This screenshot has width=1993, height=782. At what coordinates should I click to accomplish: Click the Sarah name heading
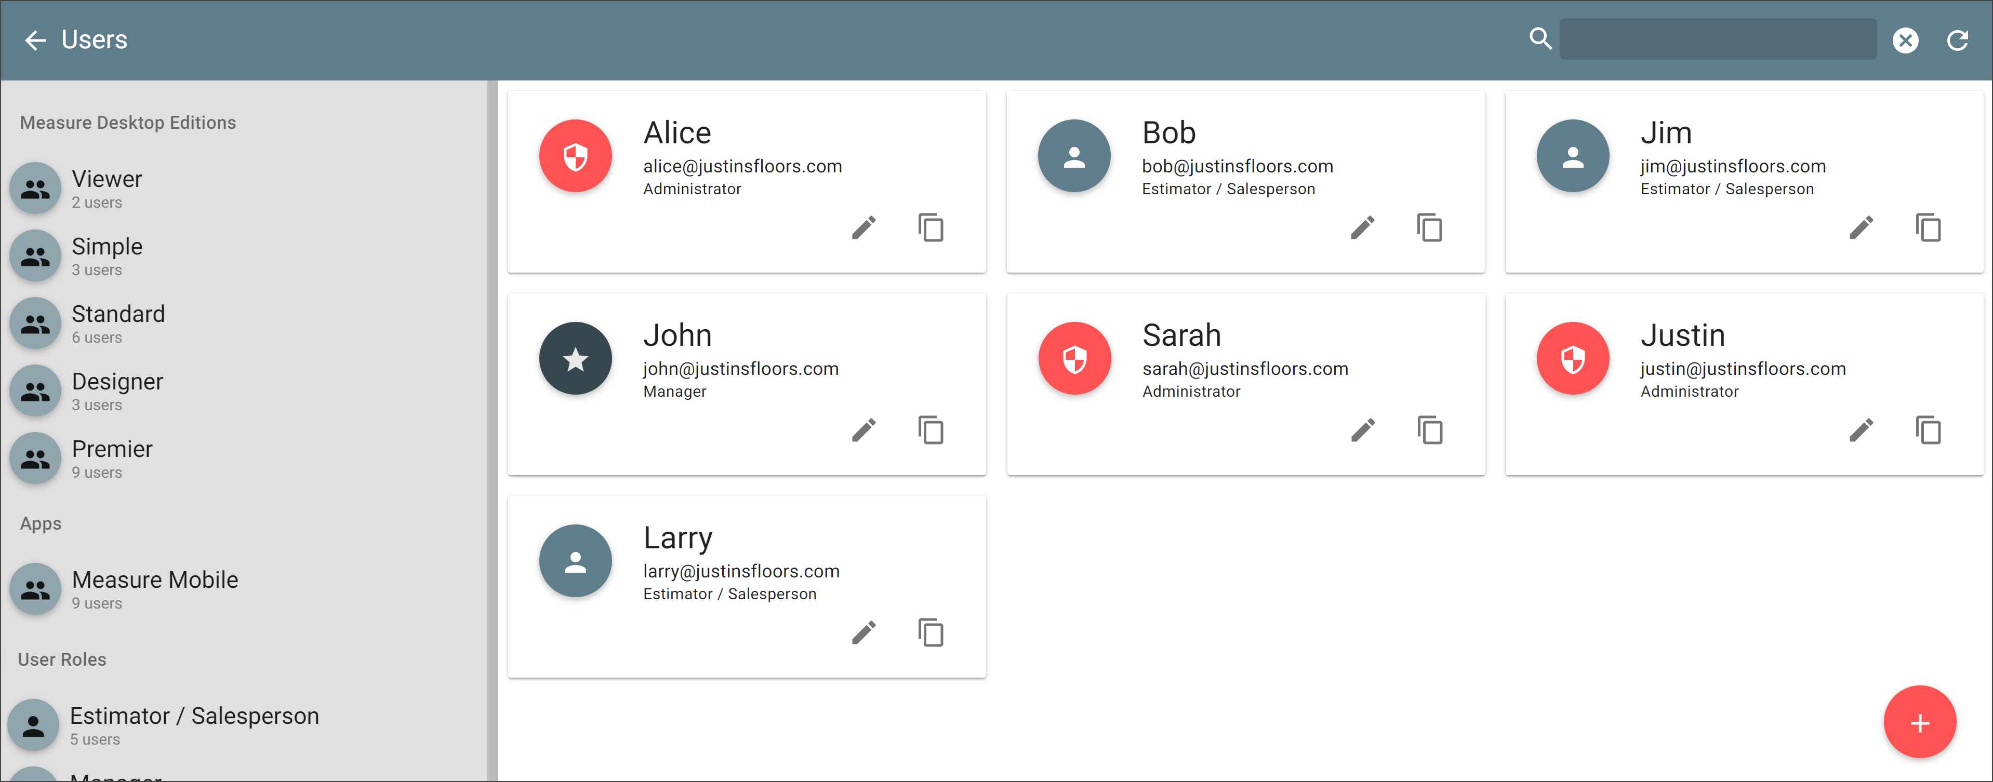(x=1181, y=335)
